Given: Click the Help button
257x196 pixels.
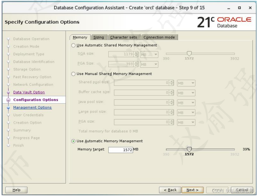Looking at the screenshot, I should coord(16,190).
